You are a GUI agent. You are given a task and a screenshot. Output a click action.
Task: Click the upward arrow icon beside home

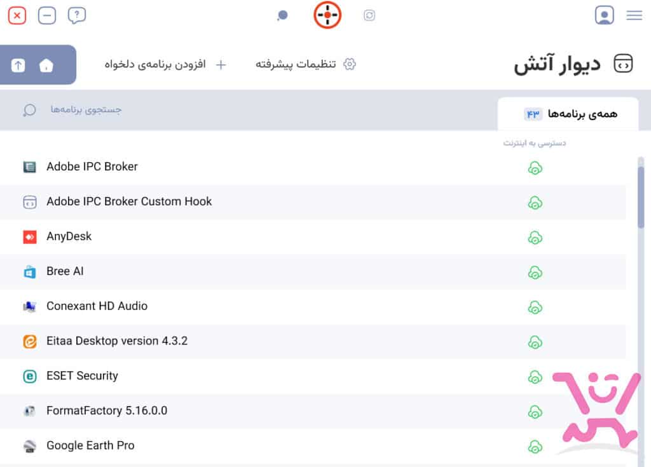pos(18,65)
